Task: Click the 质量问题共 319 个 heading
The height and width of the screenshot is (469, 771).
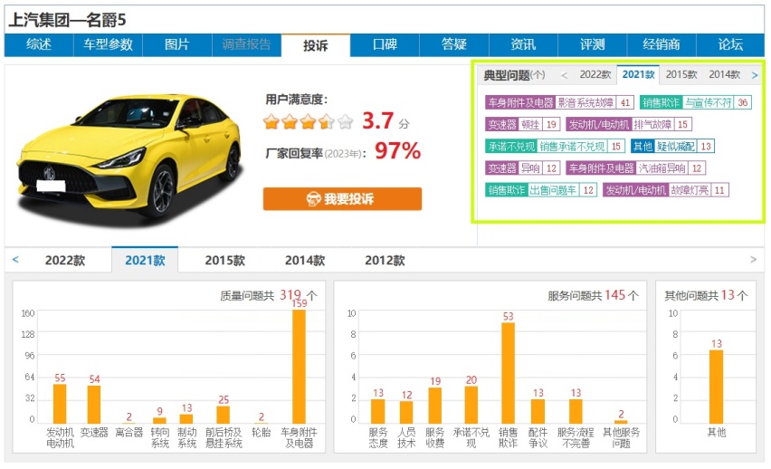Action: pyautogui.click(x=269, y=295)
